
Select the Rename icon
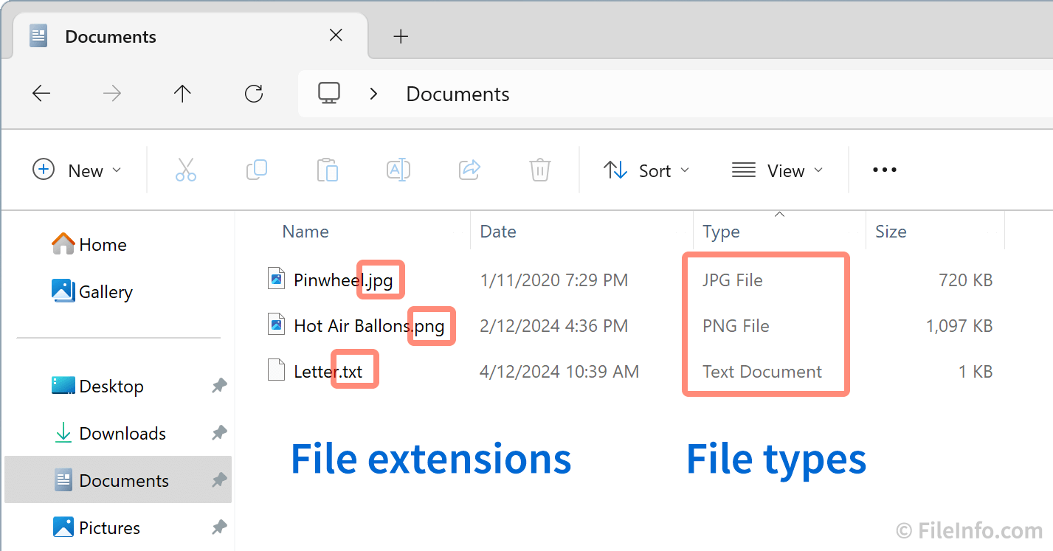[x=398, y=170]
